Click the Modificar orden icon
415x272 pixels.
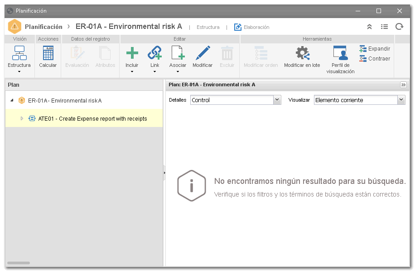pyautogui.click(x=261, y=53)
